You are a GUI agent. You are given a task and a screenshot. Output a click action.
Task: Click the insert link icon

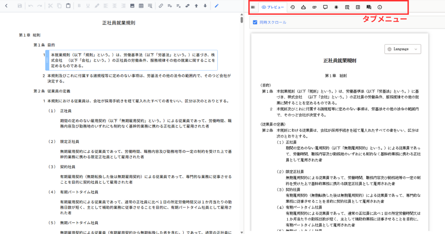pyautogui.click(x=161, y=6)
